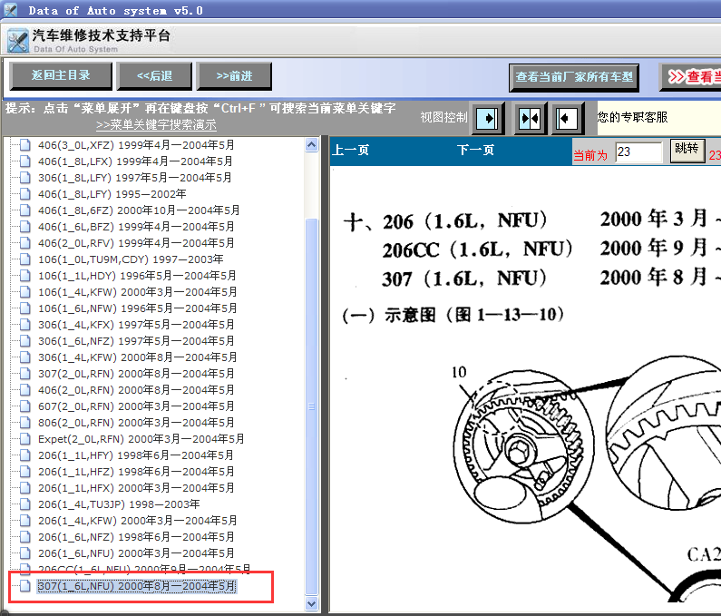
Task: Click the document icon beside 106(1_6L,NFW)
Action: [x=24, y=308]
